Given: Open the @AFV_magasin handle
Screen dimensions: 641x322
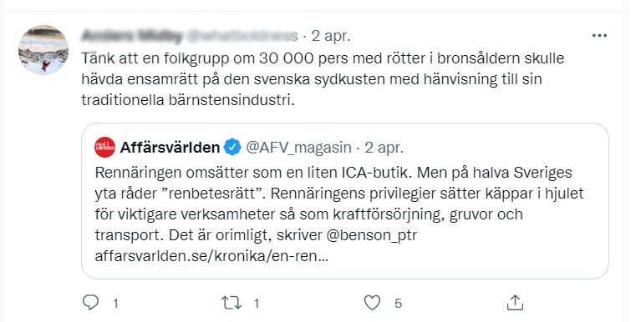Looking at the screenshot, I should 298,148.
